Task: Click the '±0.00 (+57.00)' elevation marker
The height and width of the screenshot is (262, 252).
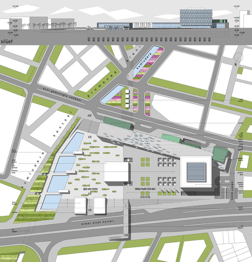Action: pyautogui.click(x=145, y=197)
